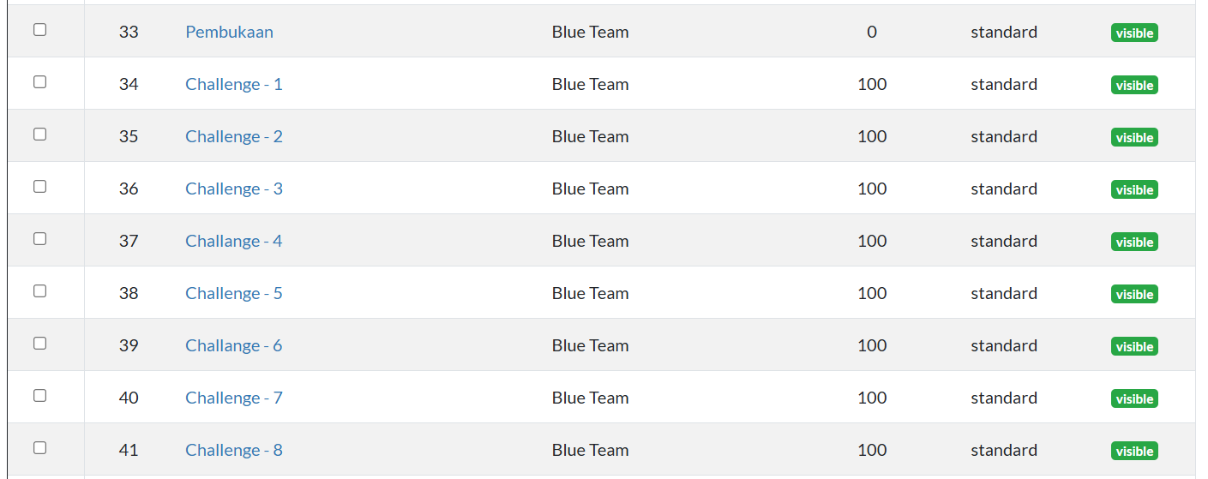Open Challenge - 8 link
The height and width of the screenshot is (479, 1208).
pyautogui.click(x=233, y=451)
